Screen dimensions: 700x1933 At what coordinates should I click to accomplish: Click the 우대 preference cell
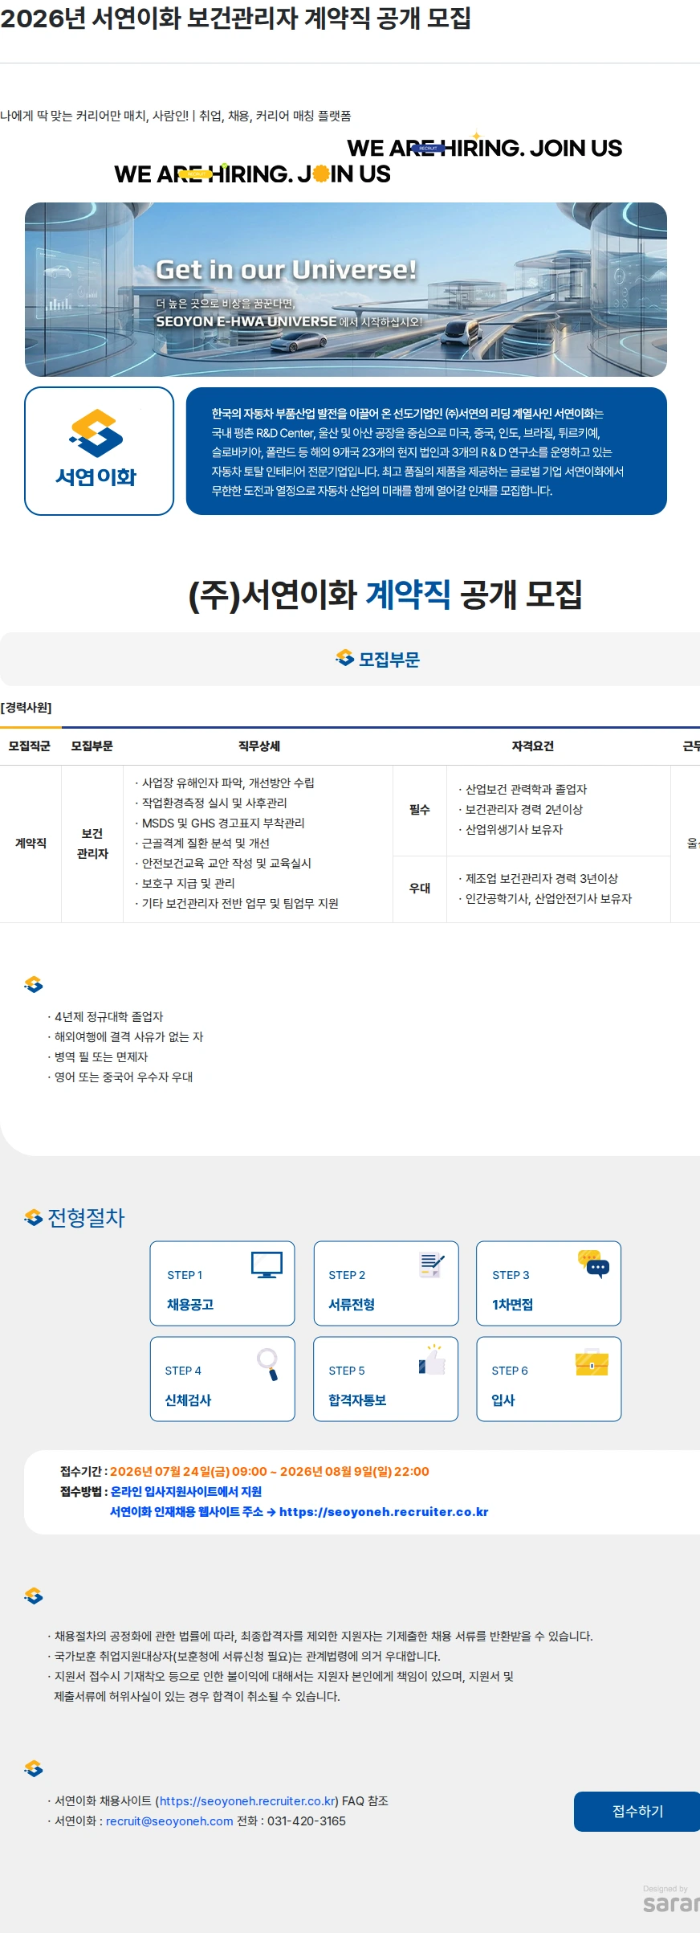(420, 889)
